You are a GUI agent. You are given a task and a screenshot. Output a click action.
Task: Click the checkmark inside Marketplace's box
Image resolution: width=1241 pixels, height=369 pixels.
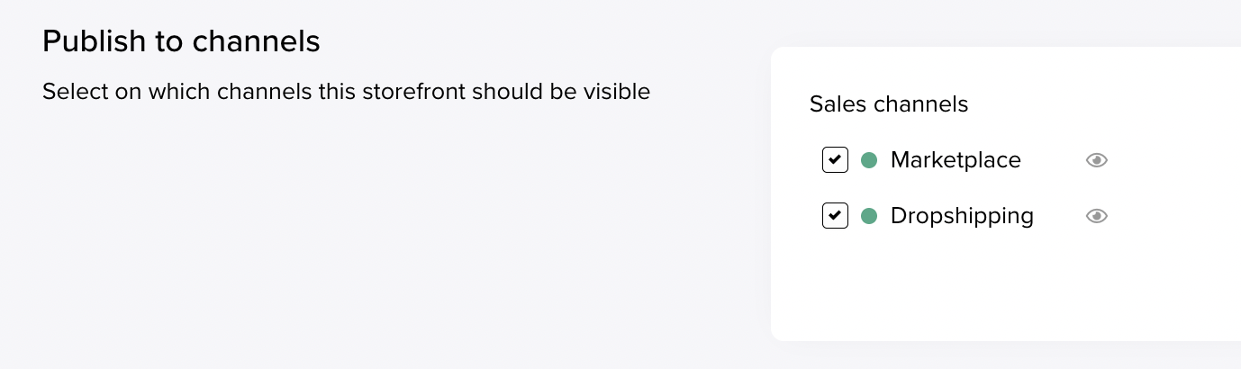point(835,160)
